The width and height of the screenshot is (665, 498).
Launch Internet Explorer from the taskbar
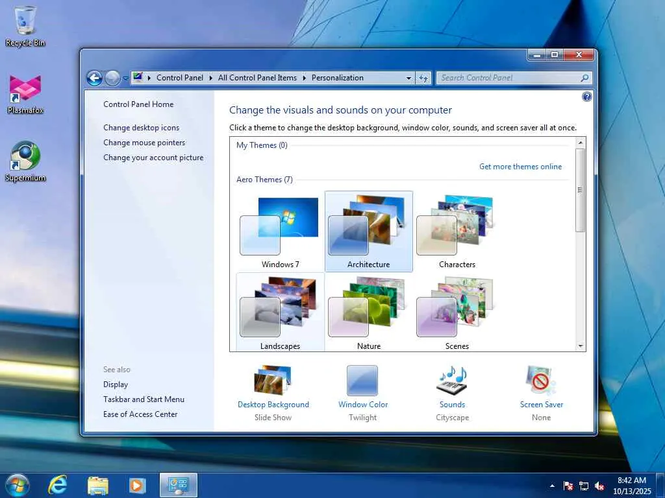point(57,485)
